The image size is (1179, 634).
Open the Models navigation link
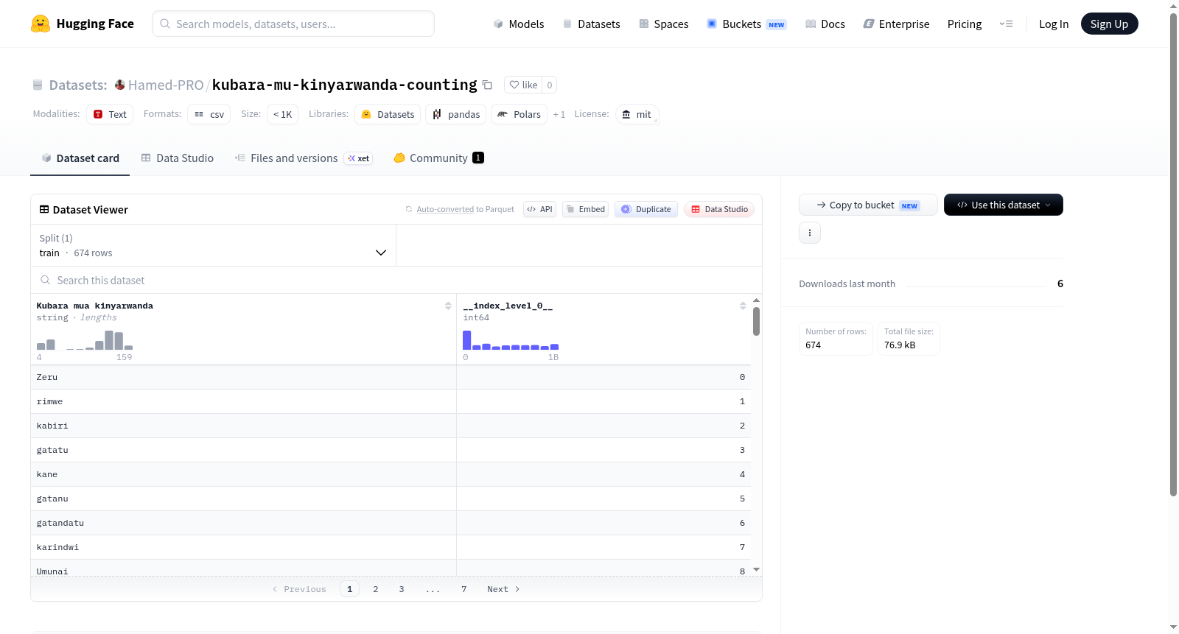click(519, 24)
